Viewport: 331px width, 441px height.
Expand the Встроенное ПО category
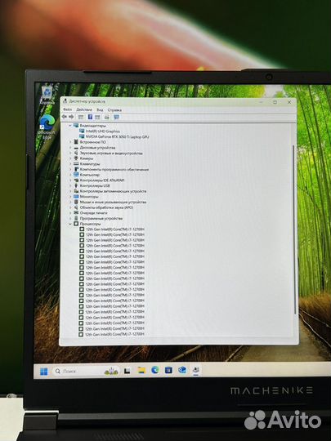(70, 142)
